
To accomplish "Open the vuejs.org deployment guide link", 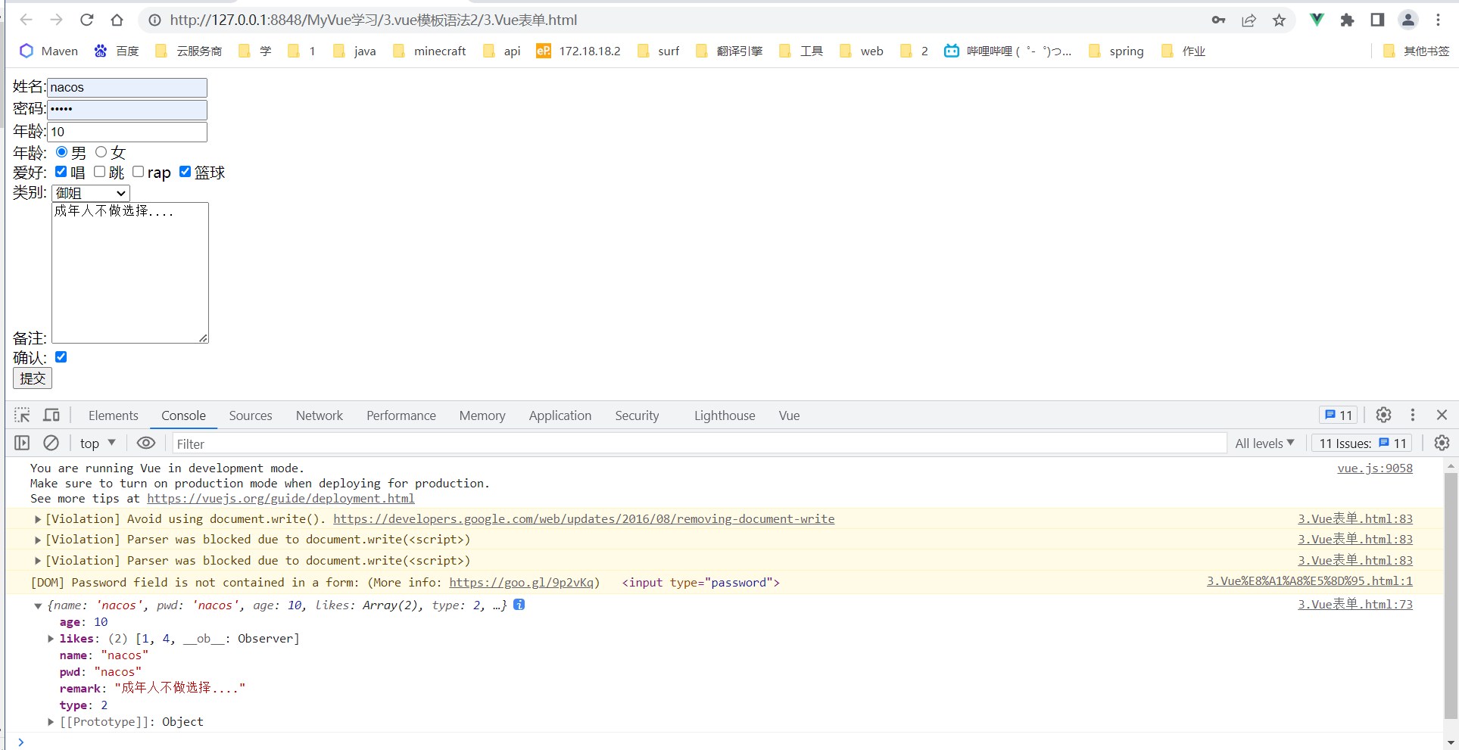I will [x=281, y=499].
